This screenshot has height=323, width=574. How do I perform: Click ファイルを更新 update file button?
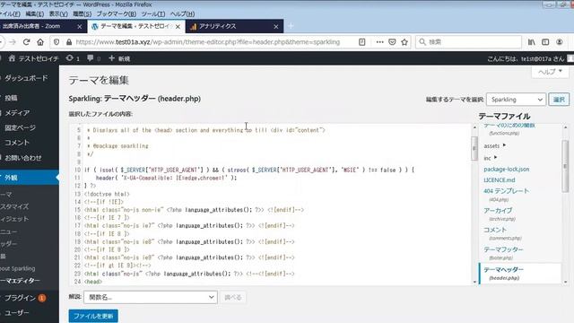[93, 316]
